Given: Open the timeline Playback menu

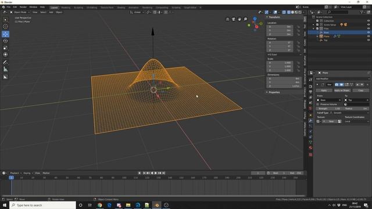Looking at the screenshot, I should tap(16, 173).
